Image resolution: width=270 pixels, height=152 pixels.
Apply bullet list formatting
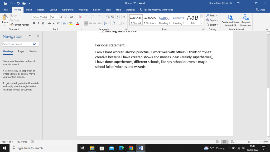pos(86,17)
